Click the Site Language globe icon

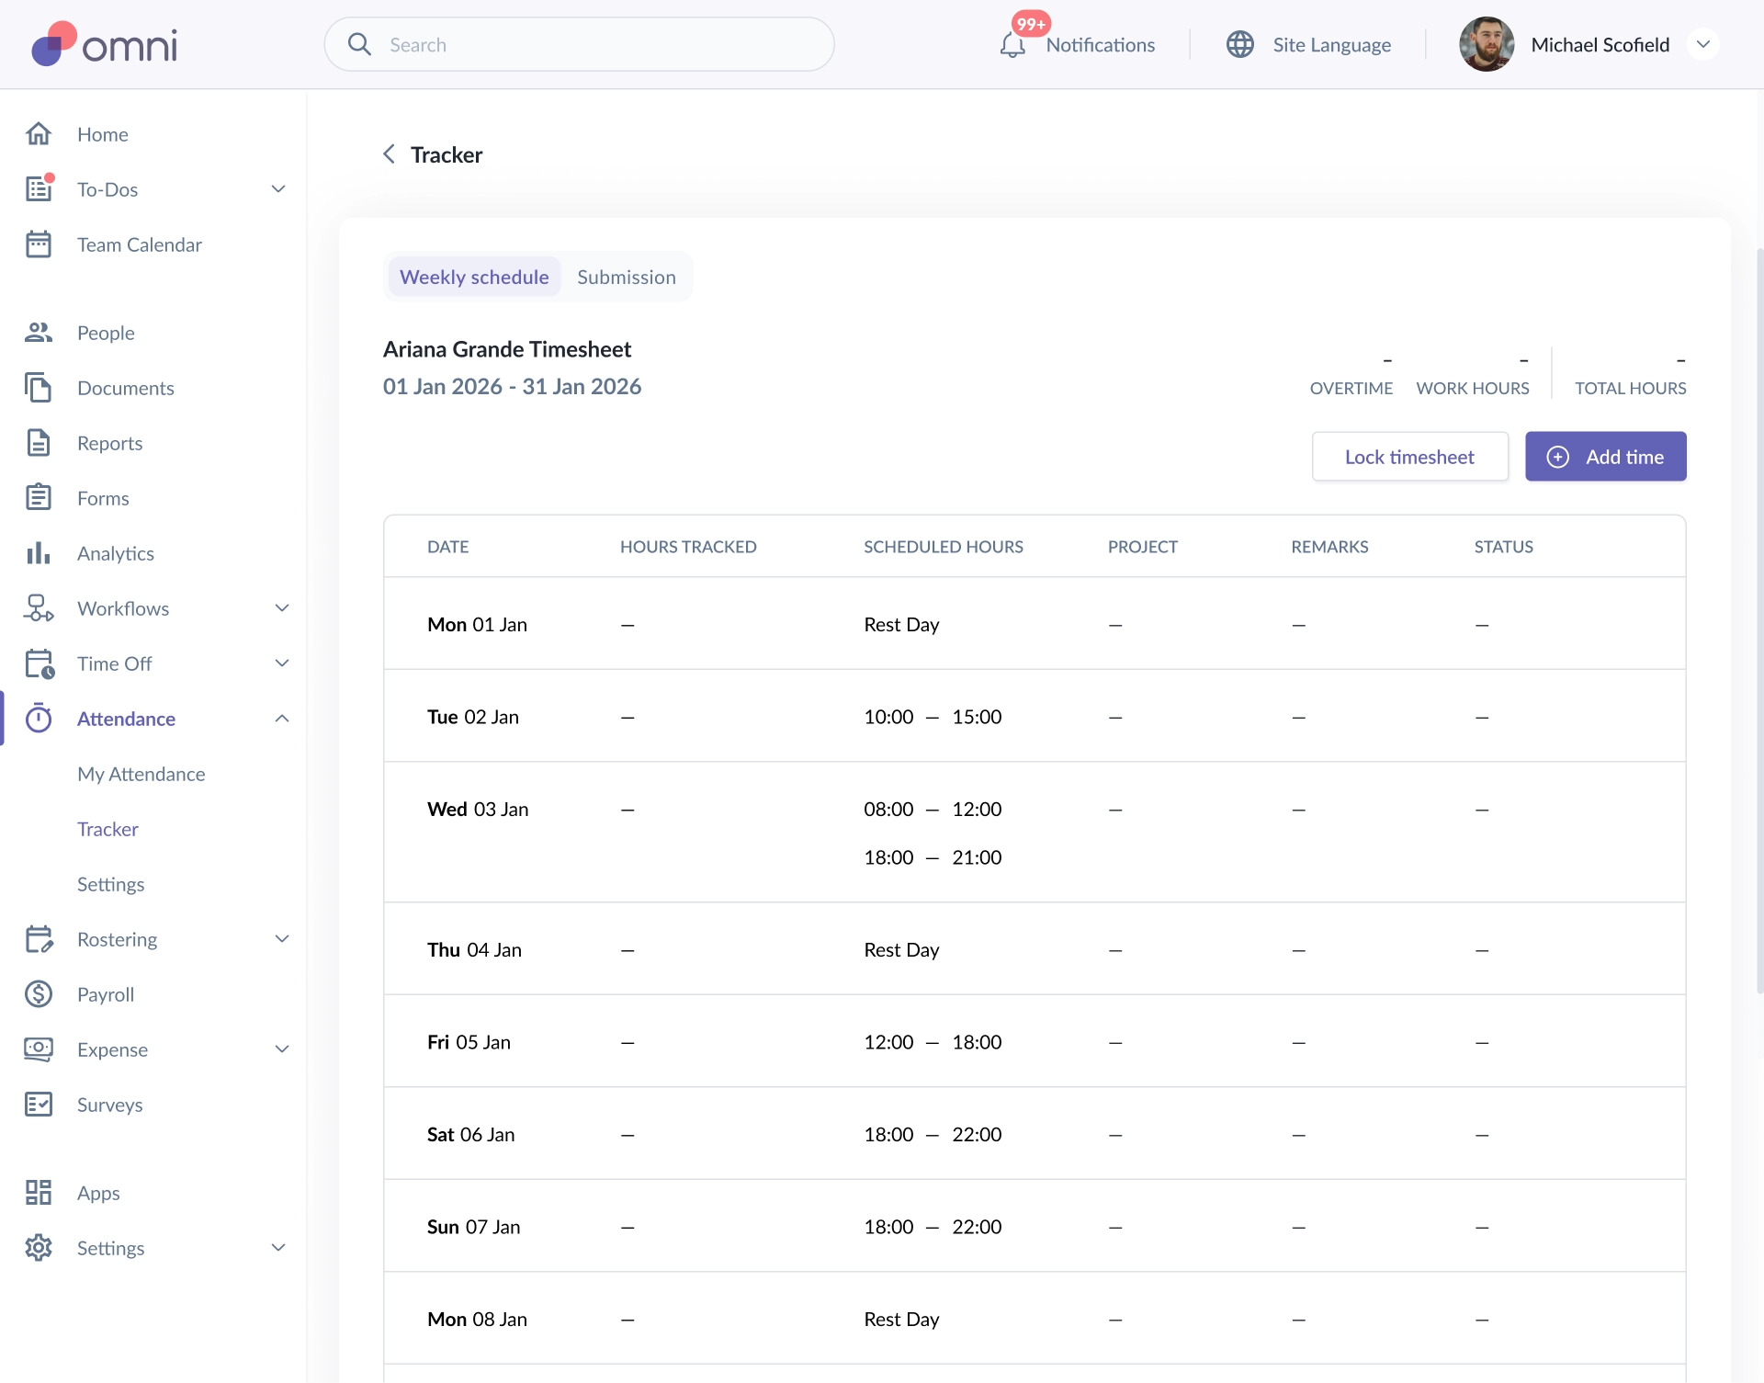coord(1240,44)
